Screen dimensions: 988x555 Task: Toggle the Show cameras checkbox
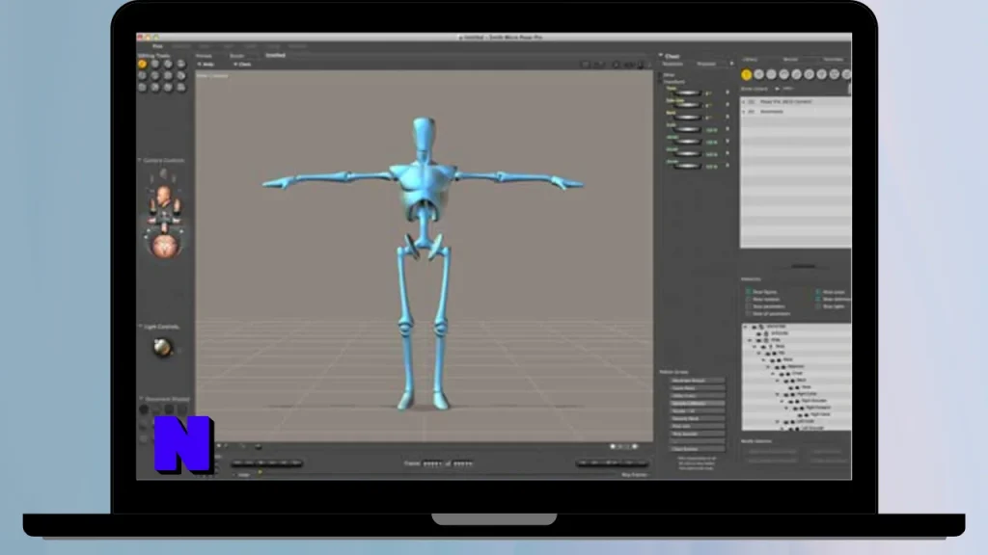coord(749,300)
